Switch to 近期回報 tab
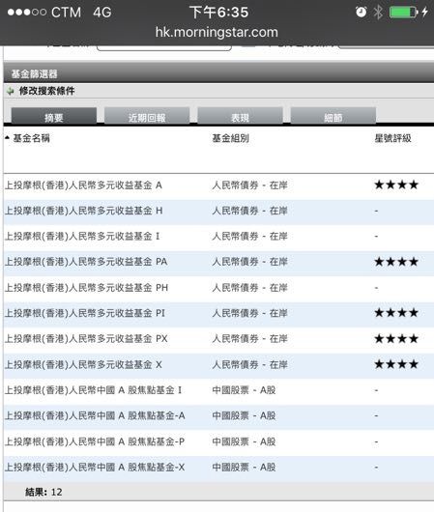 147,116
